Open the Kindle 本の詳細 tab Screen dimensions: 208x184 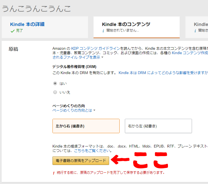click(x=45, y=27)
